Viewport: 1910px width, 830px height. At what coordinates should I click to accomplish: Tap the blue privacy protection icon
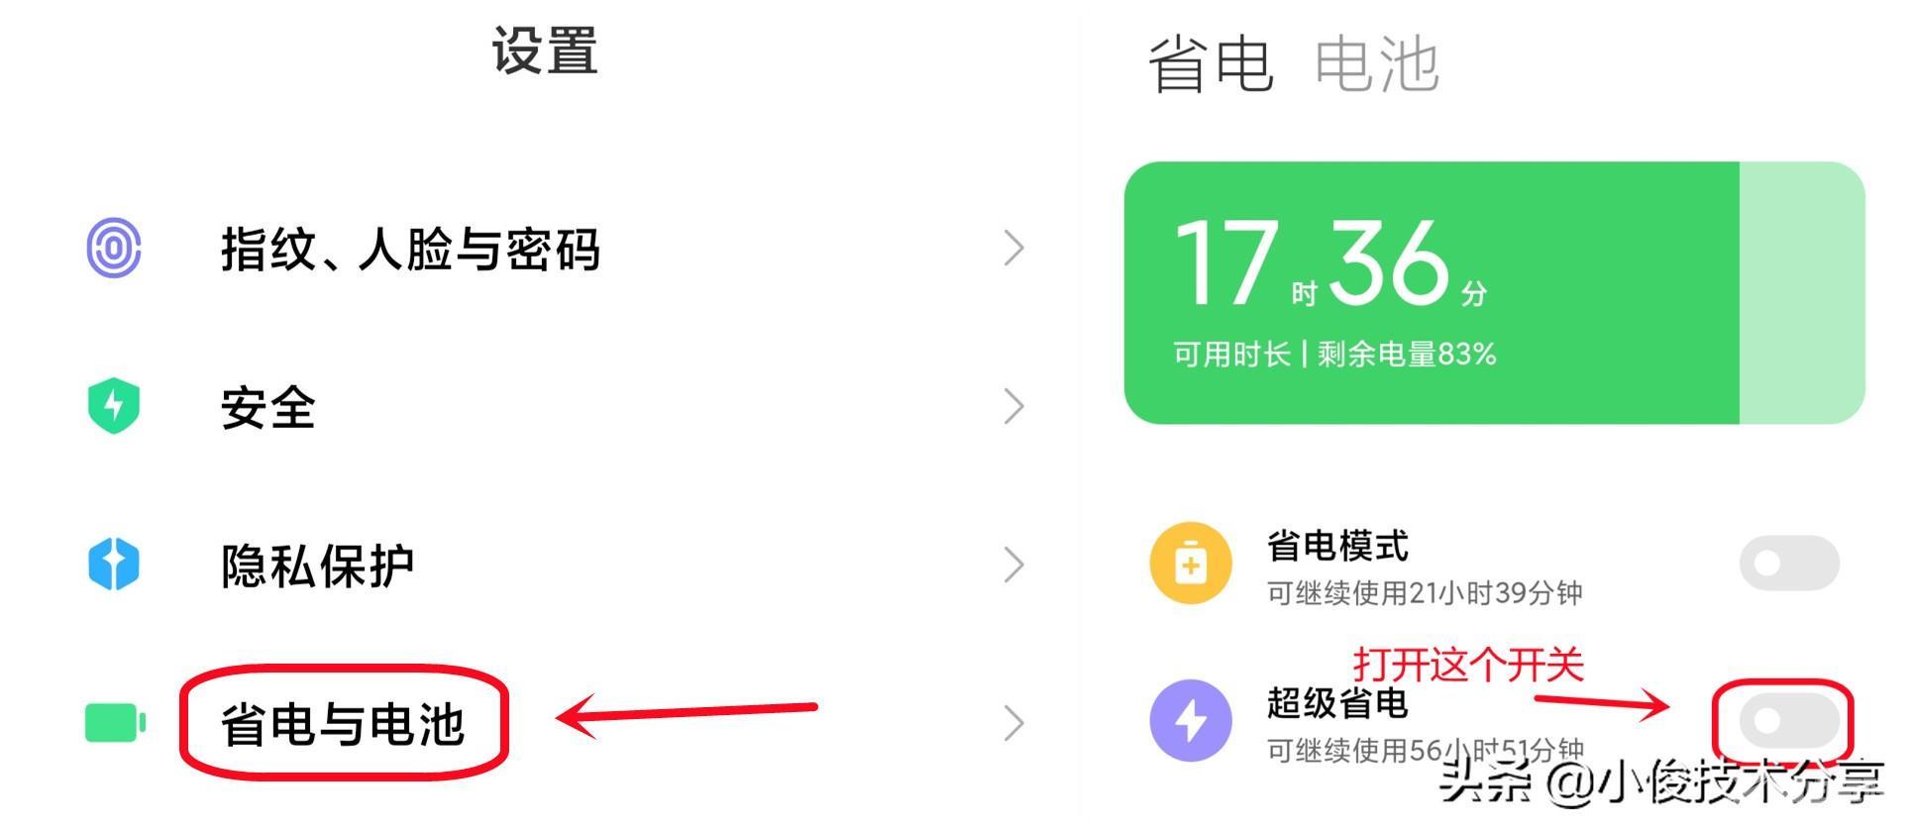tap(114, 564)
